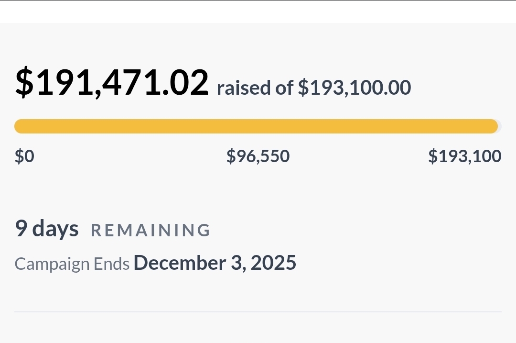Click the 'raised of' text
This screenshot has height=343, width=516.
point(255,88)
